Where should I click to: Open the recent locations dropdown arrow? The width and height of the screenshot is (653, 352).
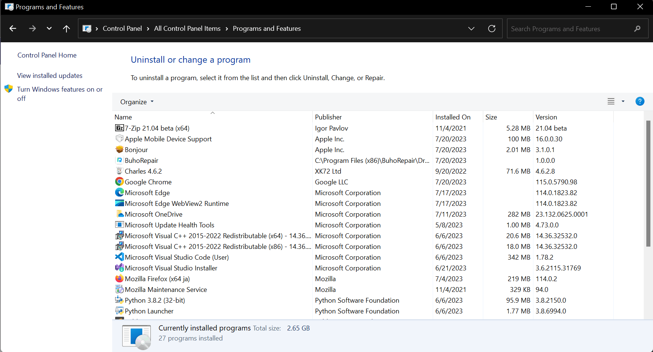[x=49, y=29]
